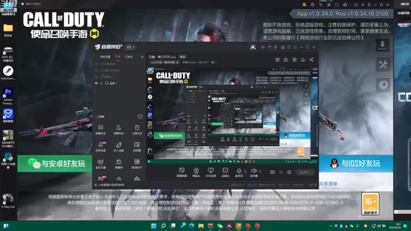The image size is (411, 231).
Task: Open WeChat from the taskbar
Action: (x=220, y=226)
